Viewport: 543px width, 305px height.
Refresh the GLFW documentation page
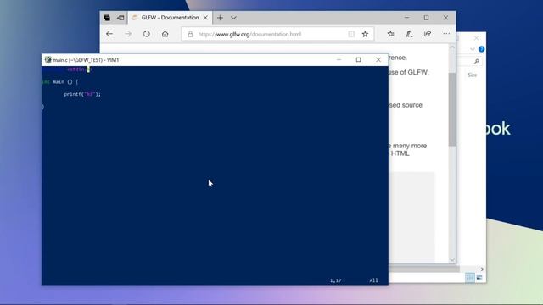(147, 34)
